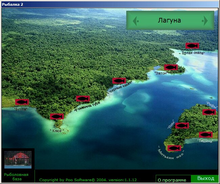This screenshot has width=220, height=184.
Task: Click the "Лагуна" location title banner
Action: (169, 21)
